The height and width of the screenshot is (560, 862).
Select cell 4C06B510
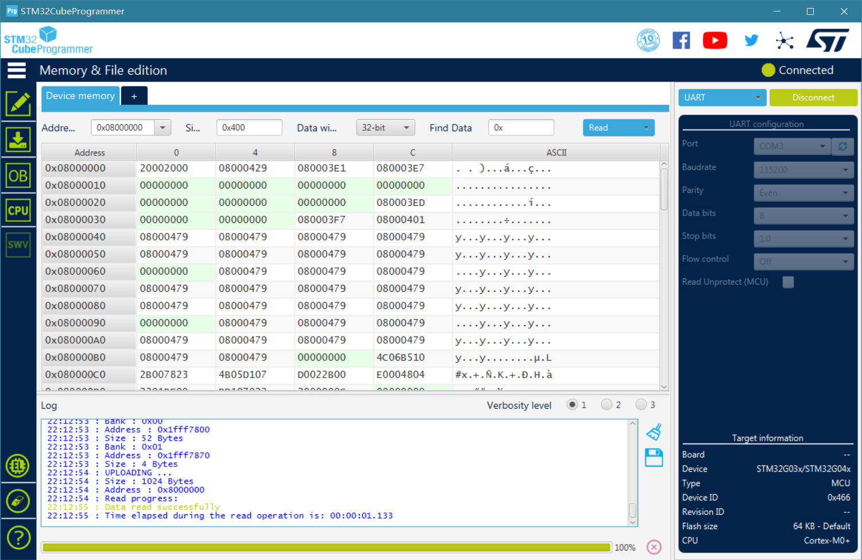(x=413, y=357)
